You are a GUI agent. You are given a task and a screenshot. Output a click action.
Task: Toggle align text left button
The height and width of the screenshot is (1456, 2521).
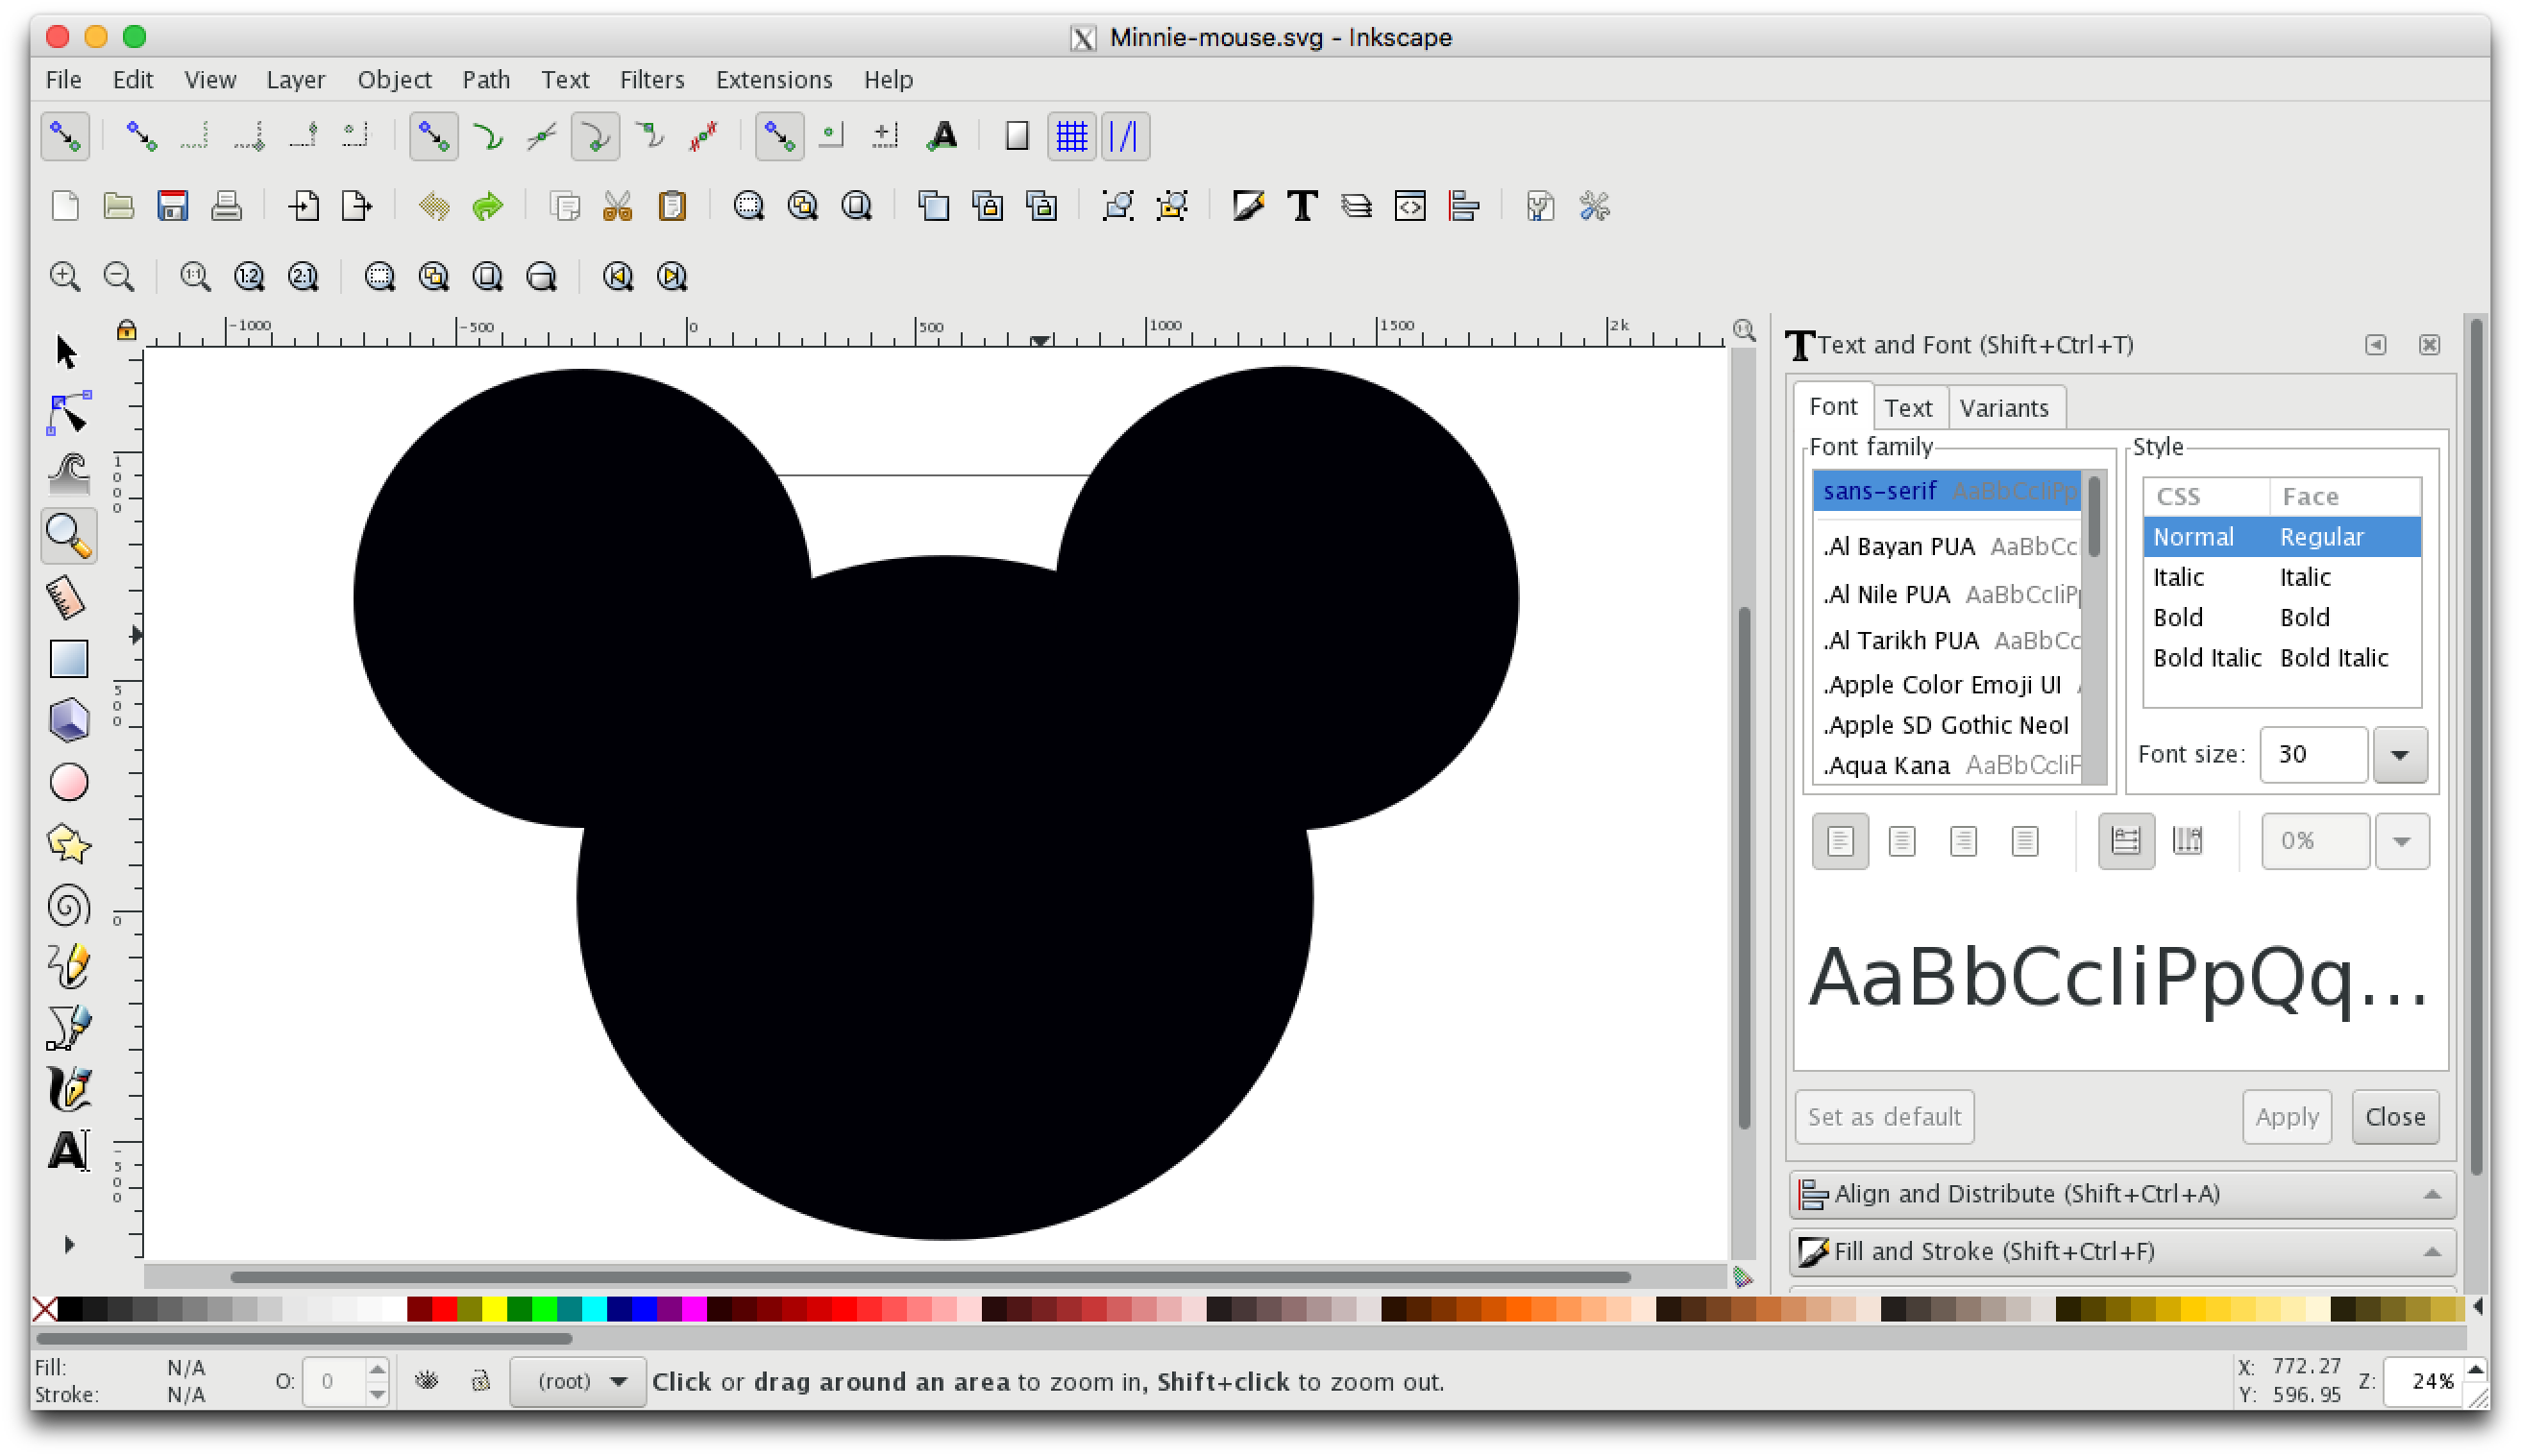[x=1839, y=841]
